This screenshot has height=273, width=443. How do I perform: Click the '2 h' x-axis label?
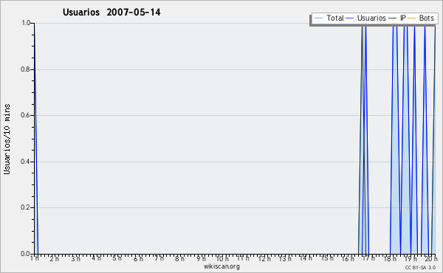tap(54, 258)
